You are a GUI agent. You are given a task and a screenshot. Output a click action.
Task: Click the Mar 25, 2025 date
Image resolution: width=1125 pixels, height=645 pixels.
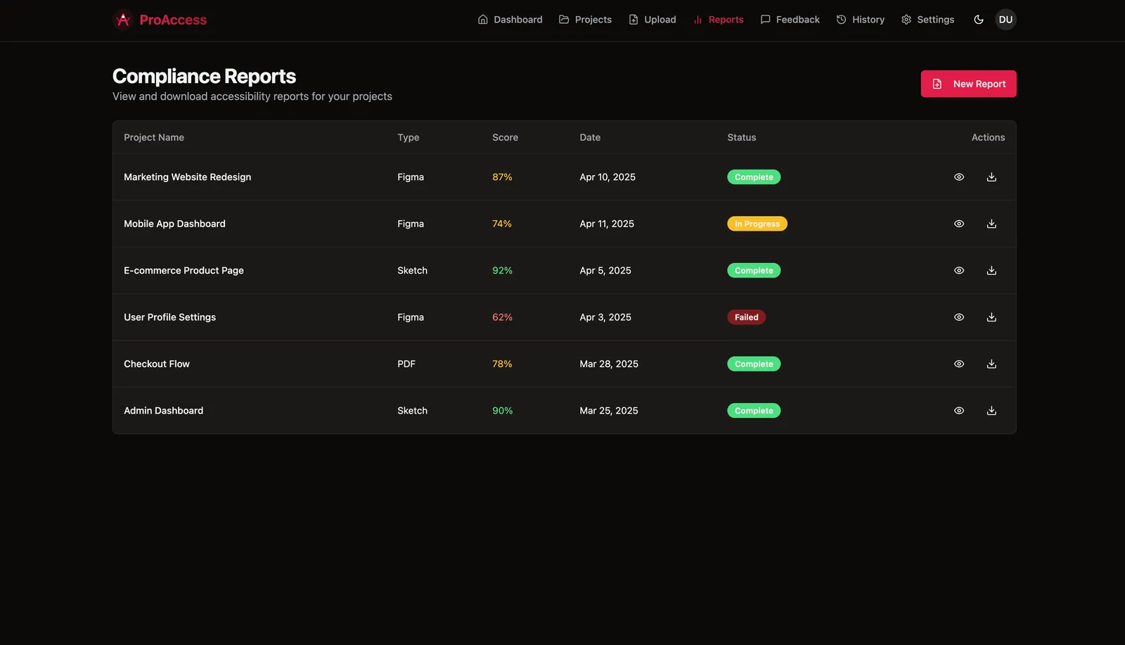coord(609,411)
